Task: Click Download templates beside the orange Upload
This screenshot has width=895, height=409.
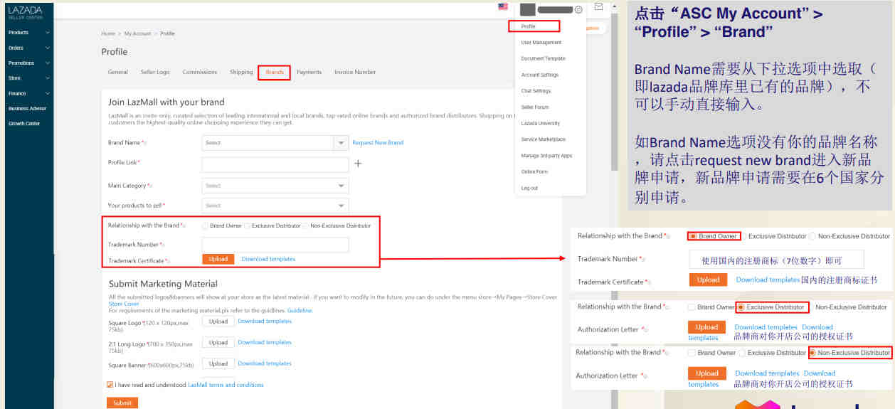Action: click(x=268, y=259)
